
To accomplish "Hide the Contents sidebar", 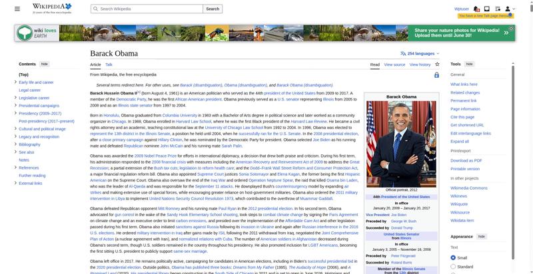I will 45,64.
